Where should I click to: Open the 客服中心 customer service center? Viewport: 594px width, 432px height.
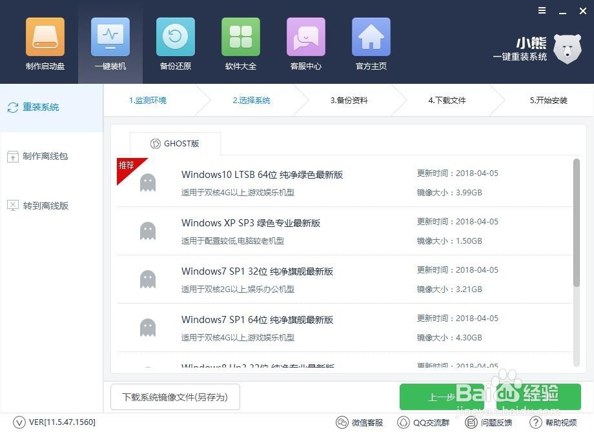(x=305, y=43)
